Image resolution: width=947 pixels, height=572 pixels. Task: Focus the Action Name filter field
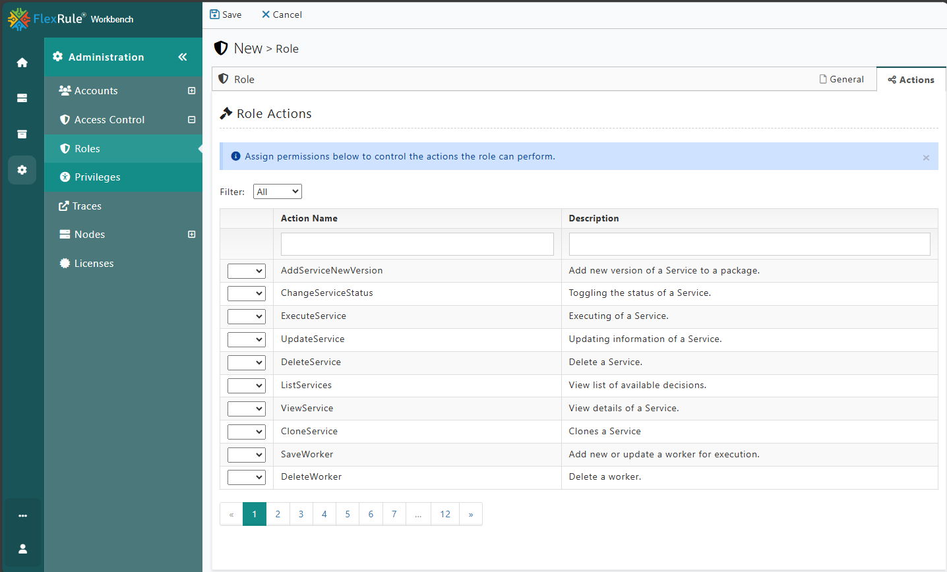coord(417,244)
